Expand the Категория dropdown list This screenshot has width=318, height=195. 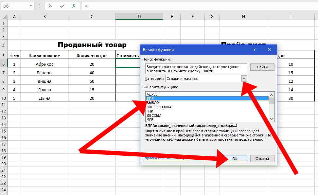[244, 79]
